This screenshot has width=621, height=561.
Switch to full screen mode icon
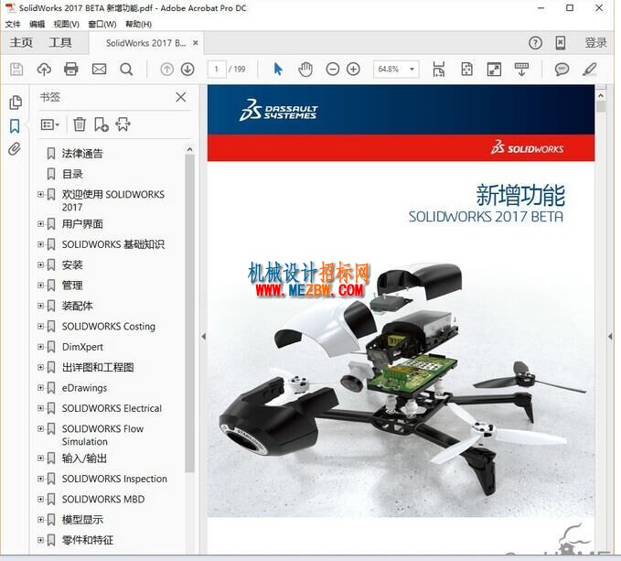pos(494,70)
